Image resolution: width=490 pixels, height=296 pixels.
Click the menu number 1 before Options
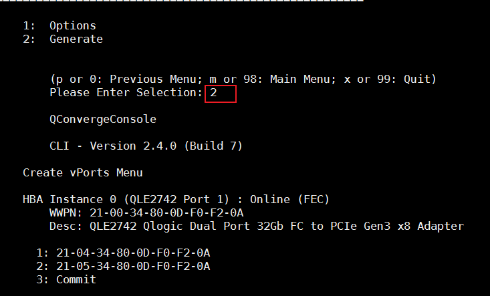(x=29, y=26)
